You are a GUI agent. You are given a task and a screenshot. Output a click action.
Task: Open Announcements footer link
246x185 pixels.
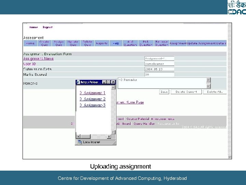163,119
